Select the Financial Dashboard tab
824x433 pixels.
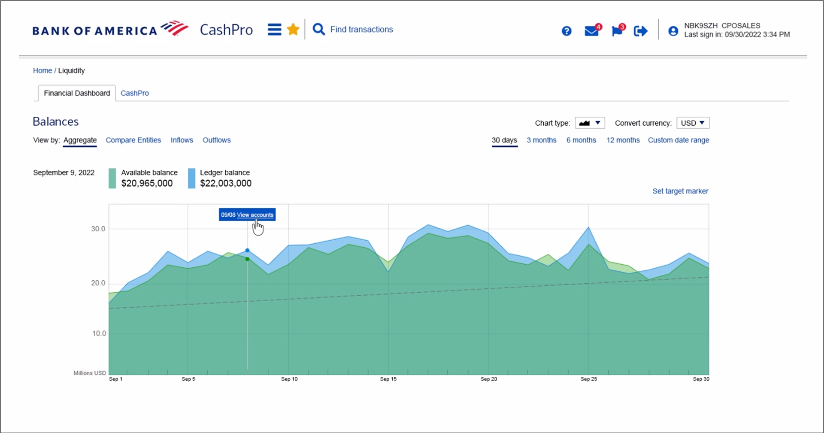pyautogui.click(x=77, y=93)
